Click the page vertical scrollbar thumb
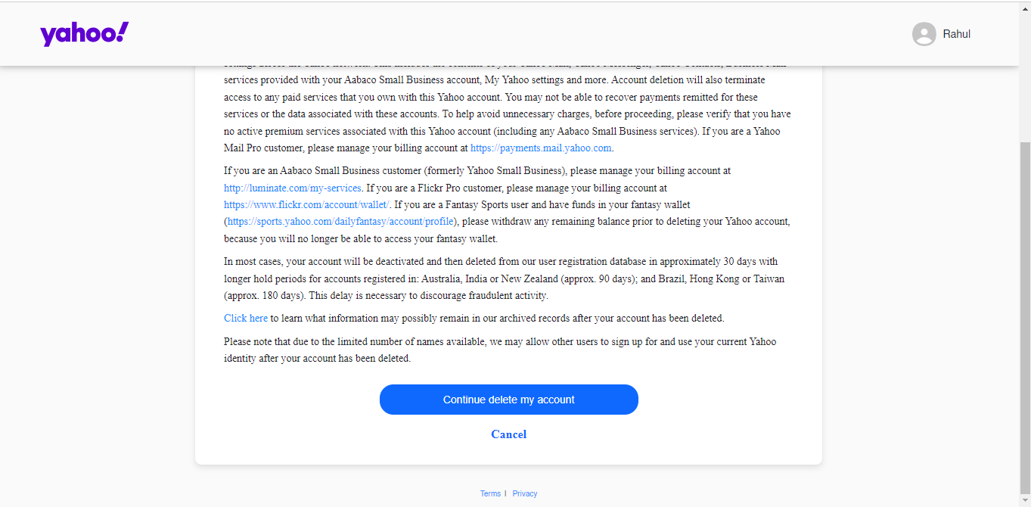1031x507 pixels. point(1025,318)
